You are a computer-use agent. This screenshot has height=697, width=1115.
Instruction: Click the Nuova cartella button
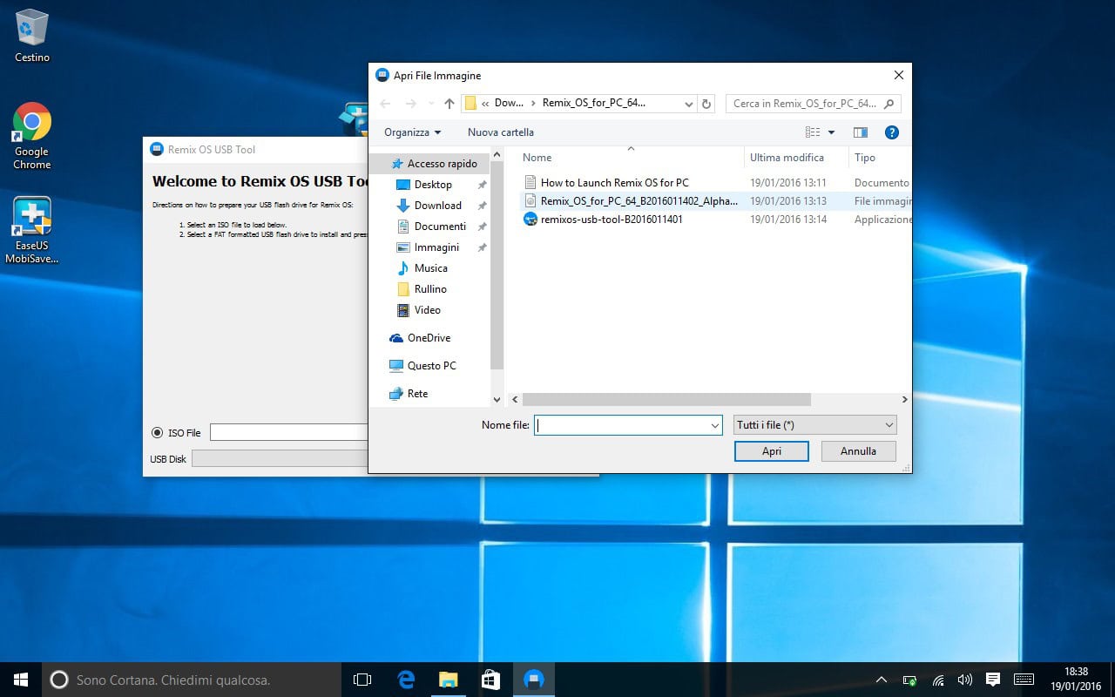pyautogui.click(x=501, y=132)
